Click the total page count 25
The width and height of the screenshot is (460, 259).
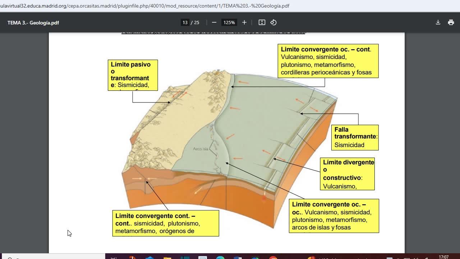click(x=197, y=22)
